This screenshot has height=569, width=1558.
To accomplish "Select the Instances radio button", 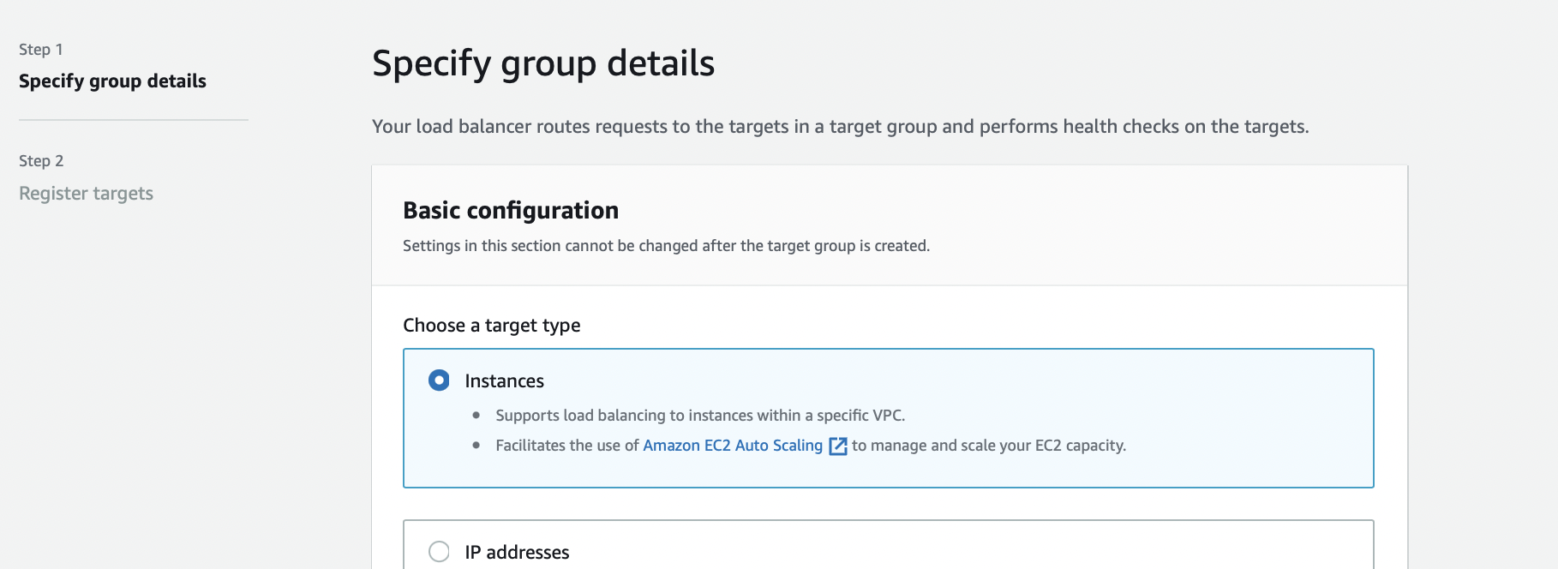I will point(439,380).
